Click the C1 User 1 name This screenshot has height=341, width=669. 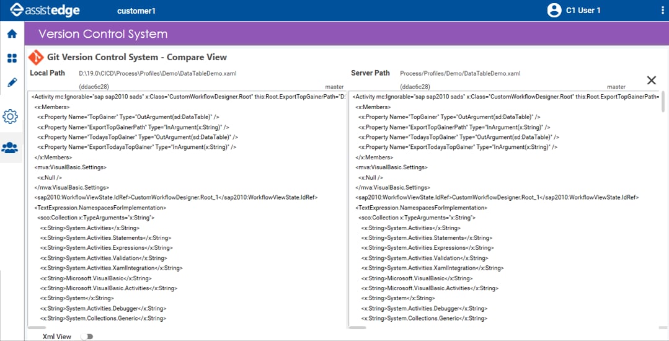(x=583, y=11)
